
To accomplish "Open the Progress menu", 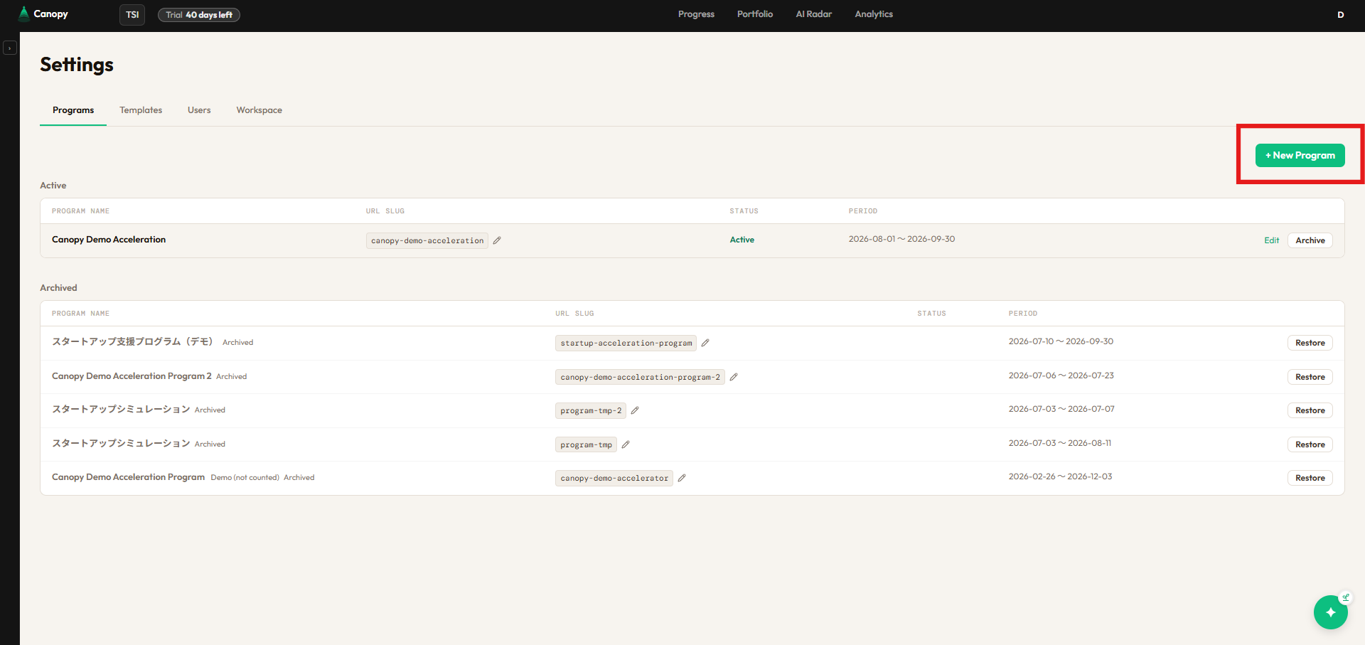I will 696,14.
